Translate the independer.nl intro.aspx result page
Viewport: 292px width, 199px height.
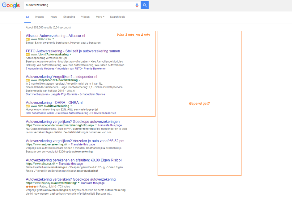pyautogui.click(x=110, y=125)
